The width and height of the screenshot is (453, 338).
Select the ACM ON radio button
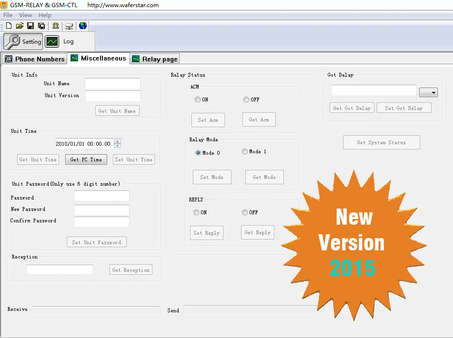click(x=198, y=99)
